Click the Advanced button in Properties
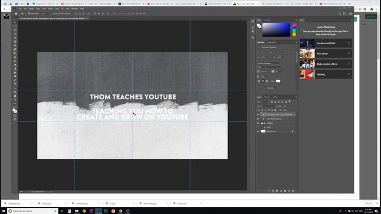 click(x=270, y=88)
